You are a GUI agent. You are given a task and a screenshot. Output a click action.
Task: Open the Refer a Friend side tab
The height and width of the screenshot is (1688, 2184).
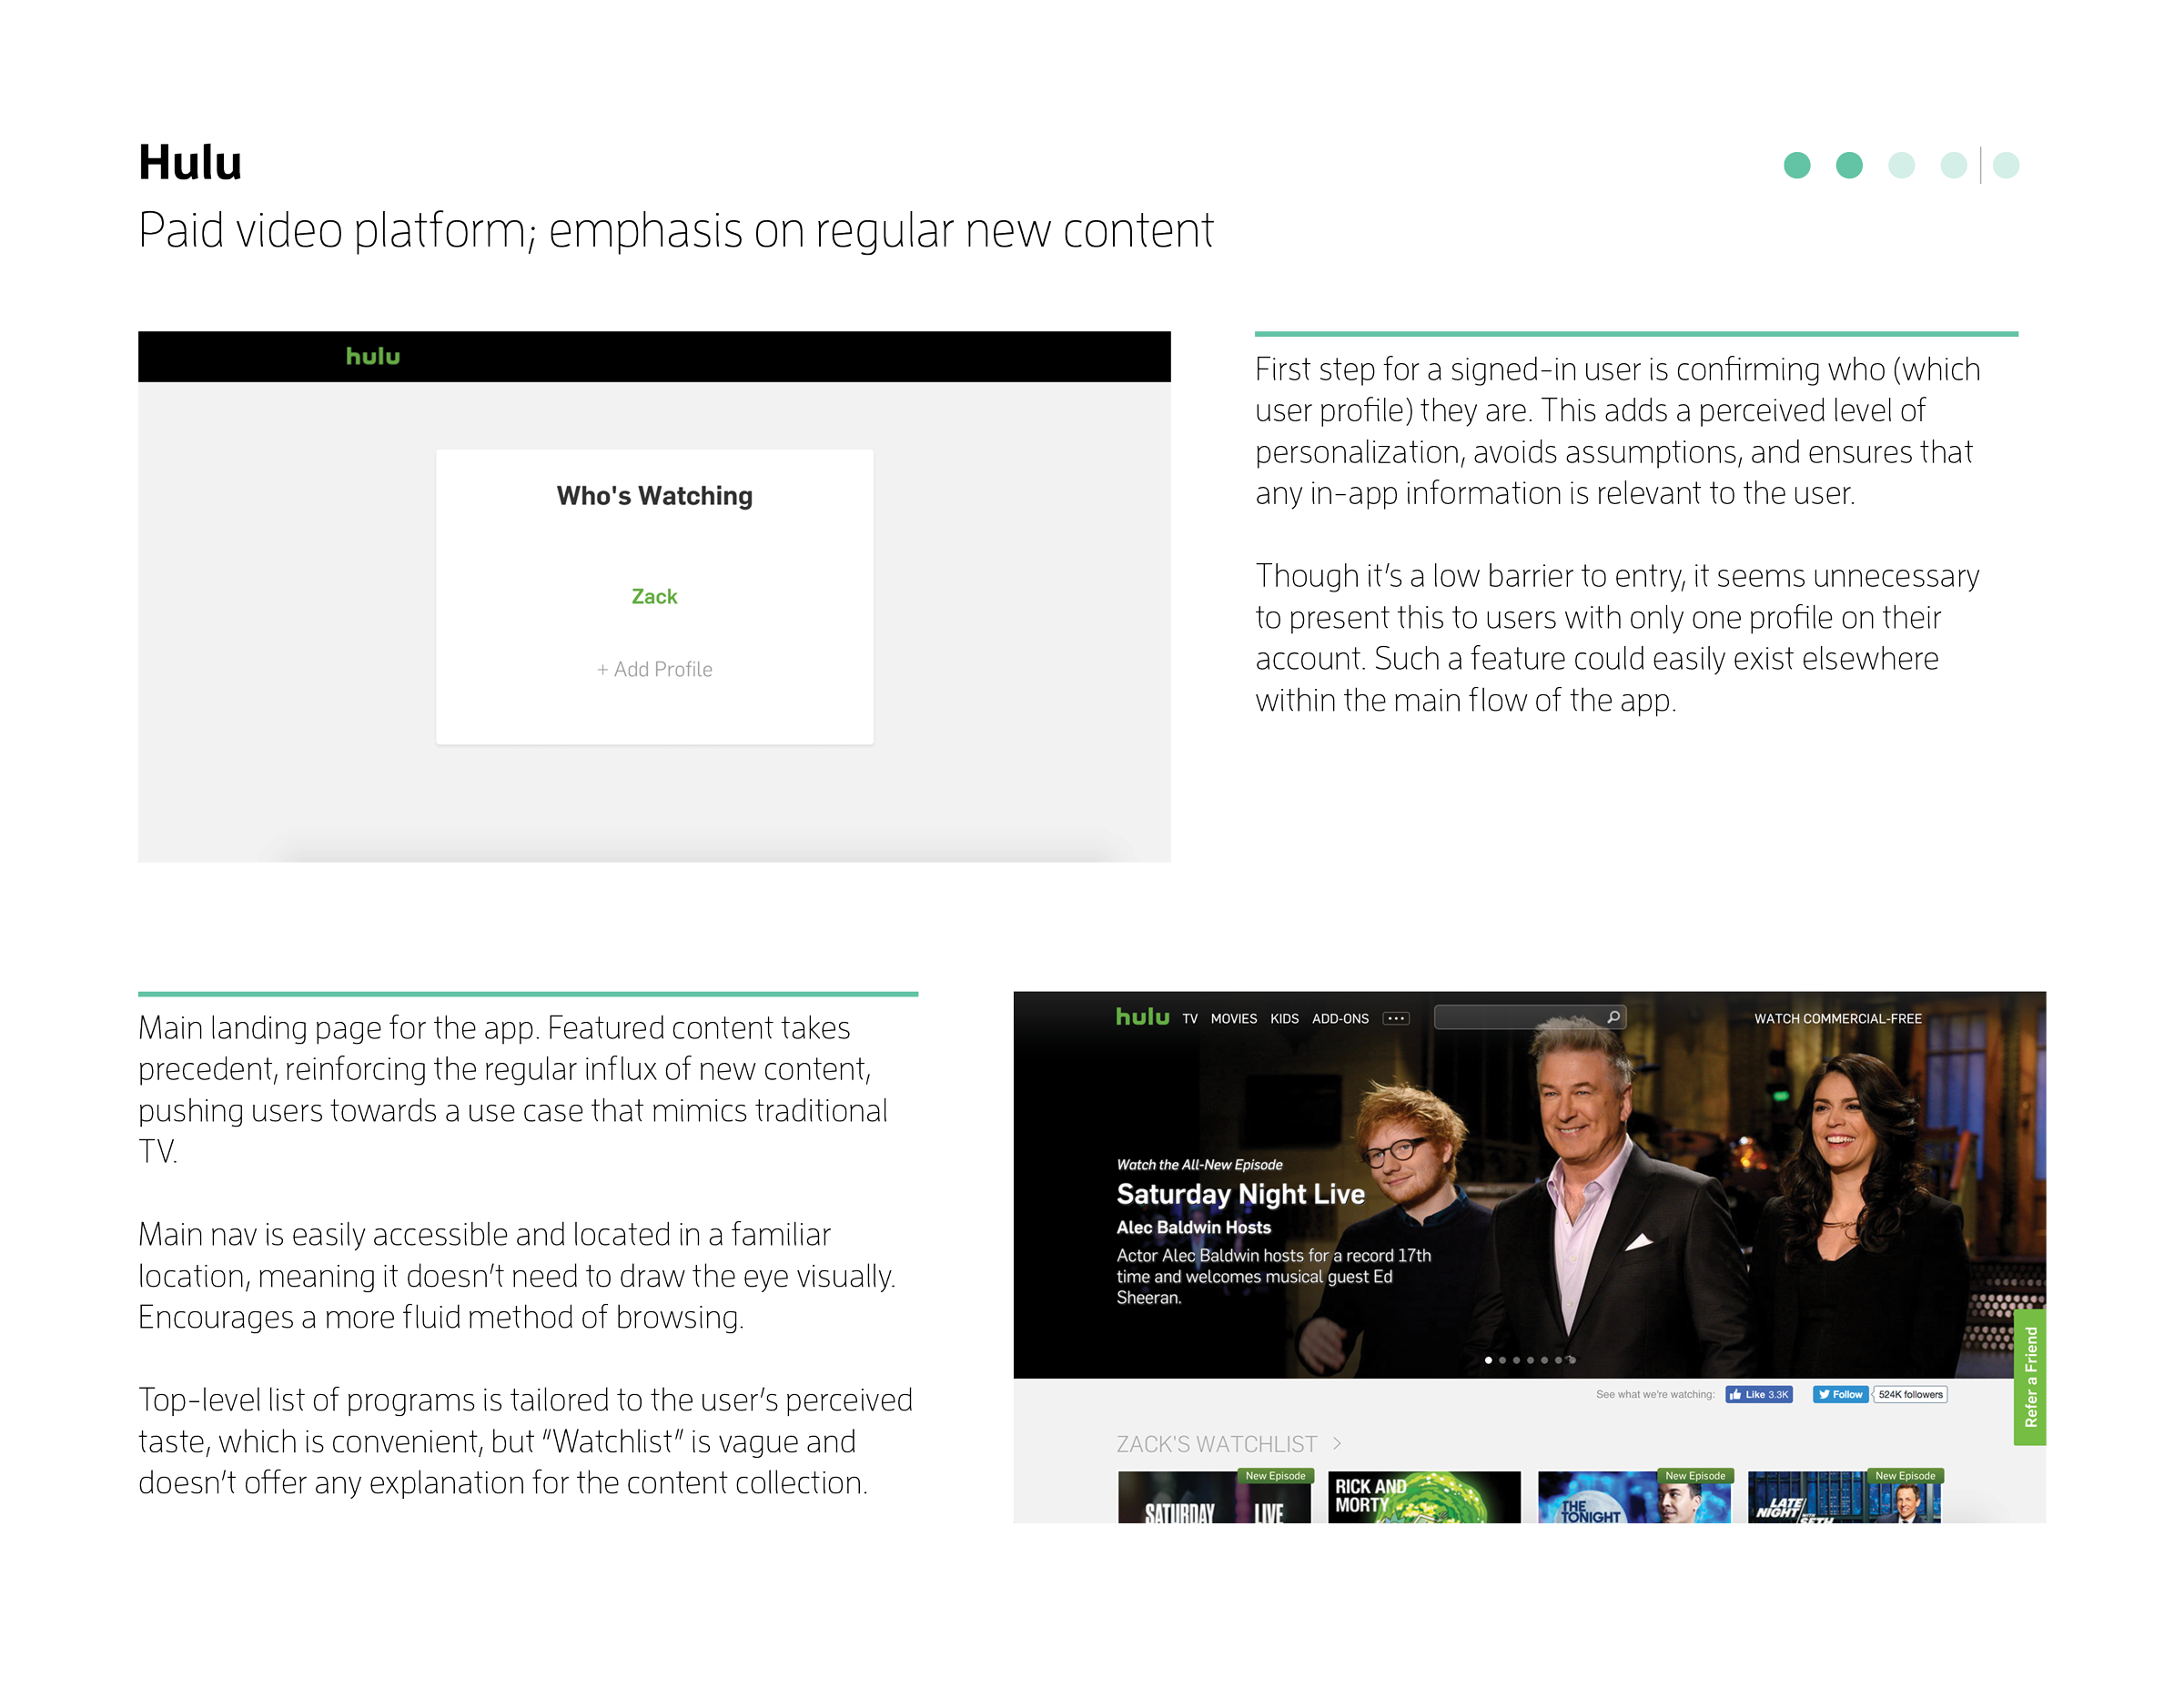2030,1377
